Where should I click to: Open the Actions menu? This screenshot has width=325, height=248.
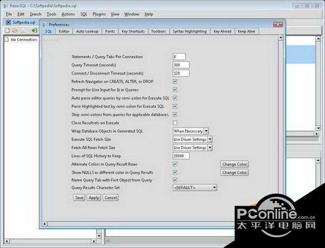coord(68,14)
